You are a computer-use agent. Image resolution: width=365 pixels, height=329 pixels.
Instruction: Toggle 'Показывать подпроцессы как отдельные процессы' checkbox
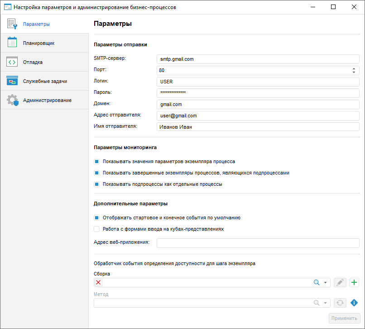point(96,184)
